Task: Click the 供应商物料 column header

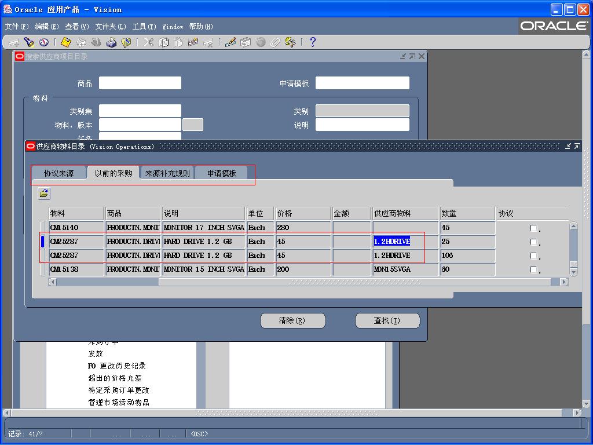Action: click(405, 213)
